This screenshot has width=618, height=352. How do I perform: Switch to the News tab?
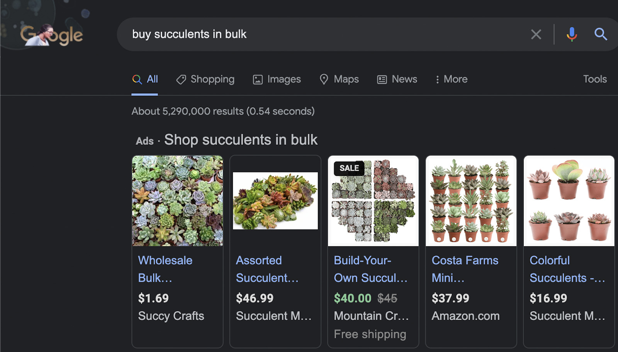point(404,79)
